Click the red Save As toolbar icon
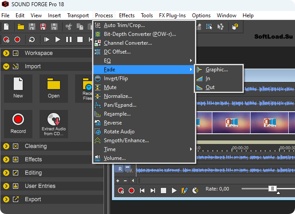Screen dimensions: 295x214 point(43,27)
